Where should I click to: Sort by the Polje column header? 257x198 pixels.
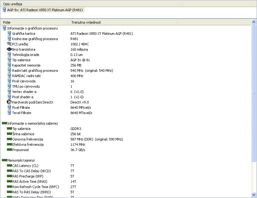pyautogui.click(x=34, y=22)
